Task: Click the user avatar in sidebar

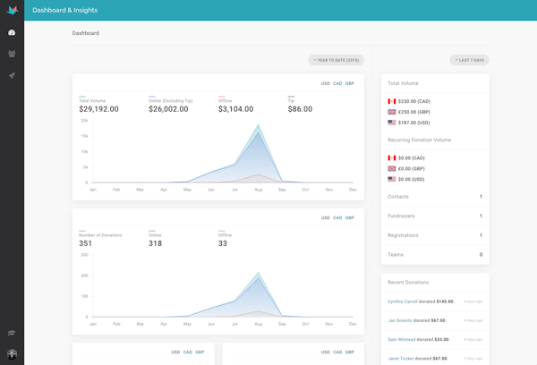Action: pyautogui.click(x=12, y=355)
